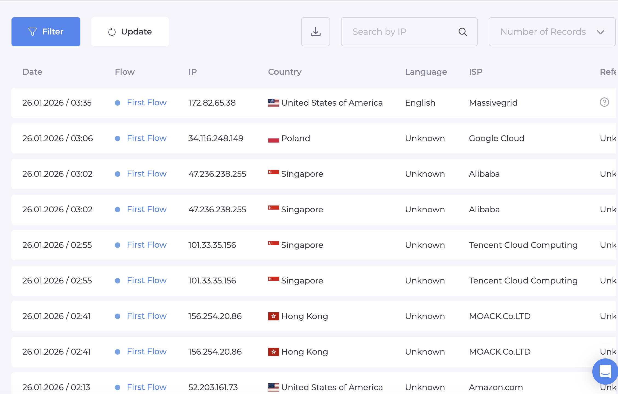Click the ISP column header
The image size is (618, 394).
[x=476, y=72]
